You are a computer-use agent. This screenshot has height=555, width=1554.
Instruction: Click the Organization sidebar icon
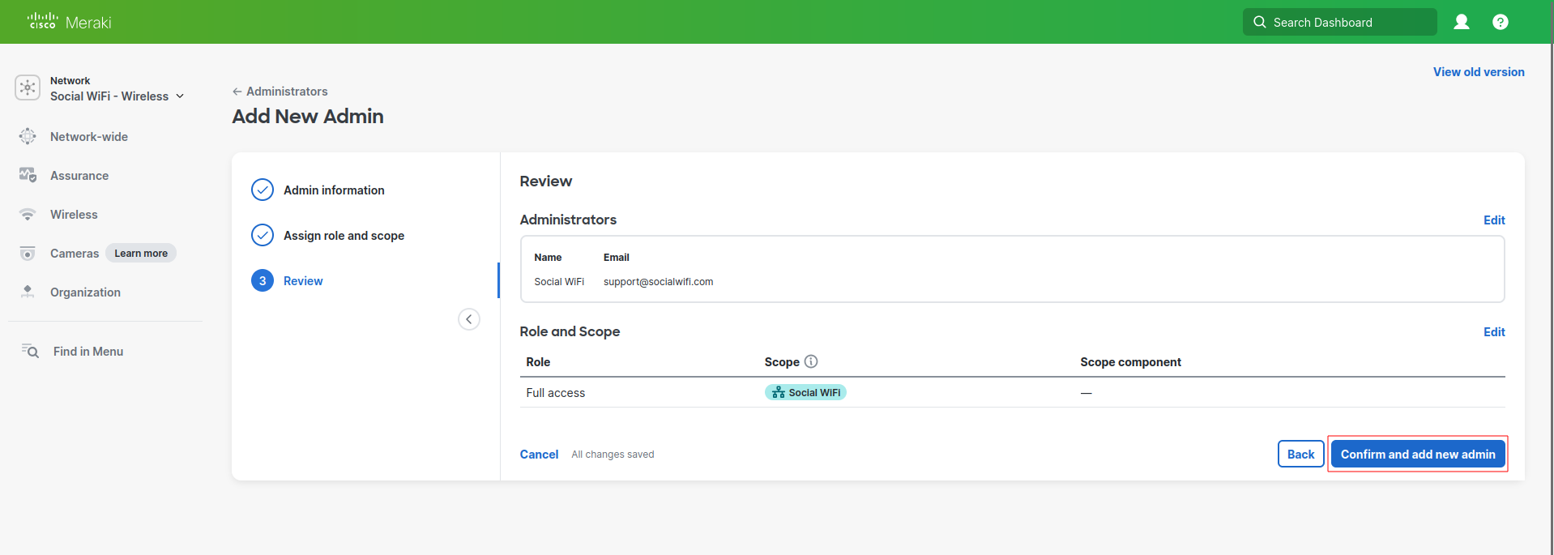click(28, 292)
